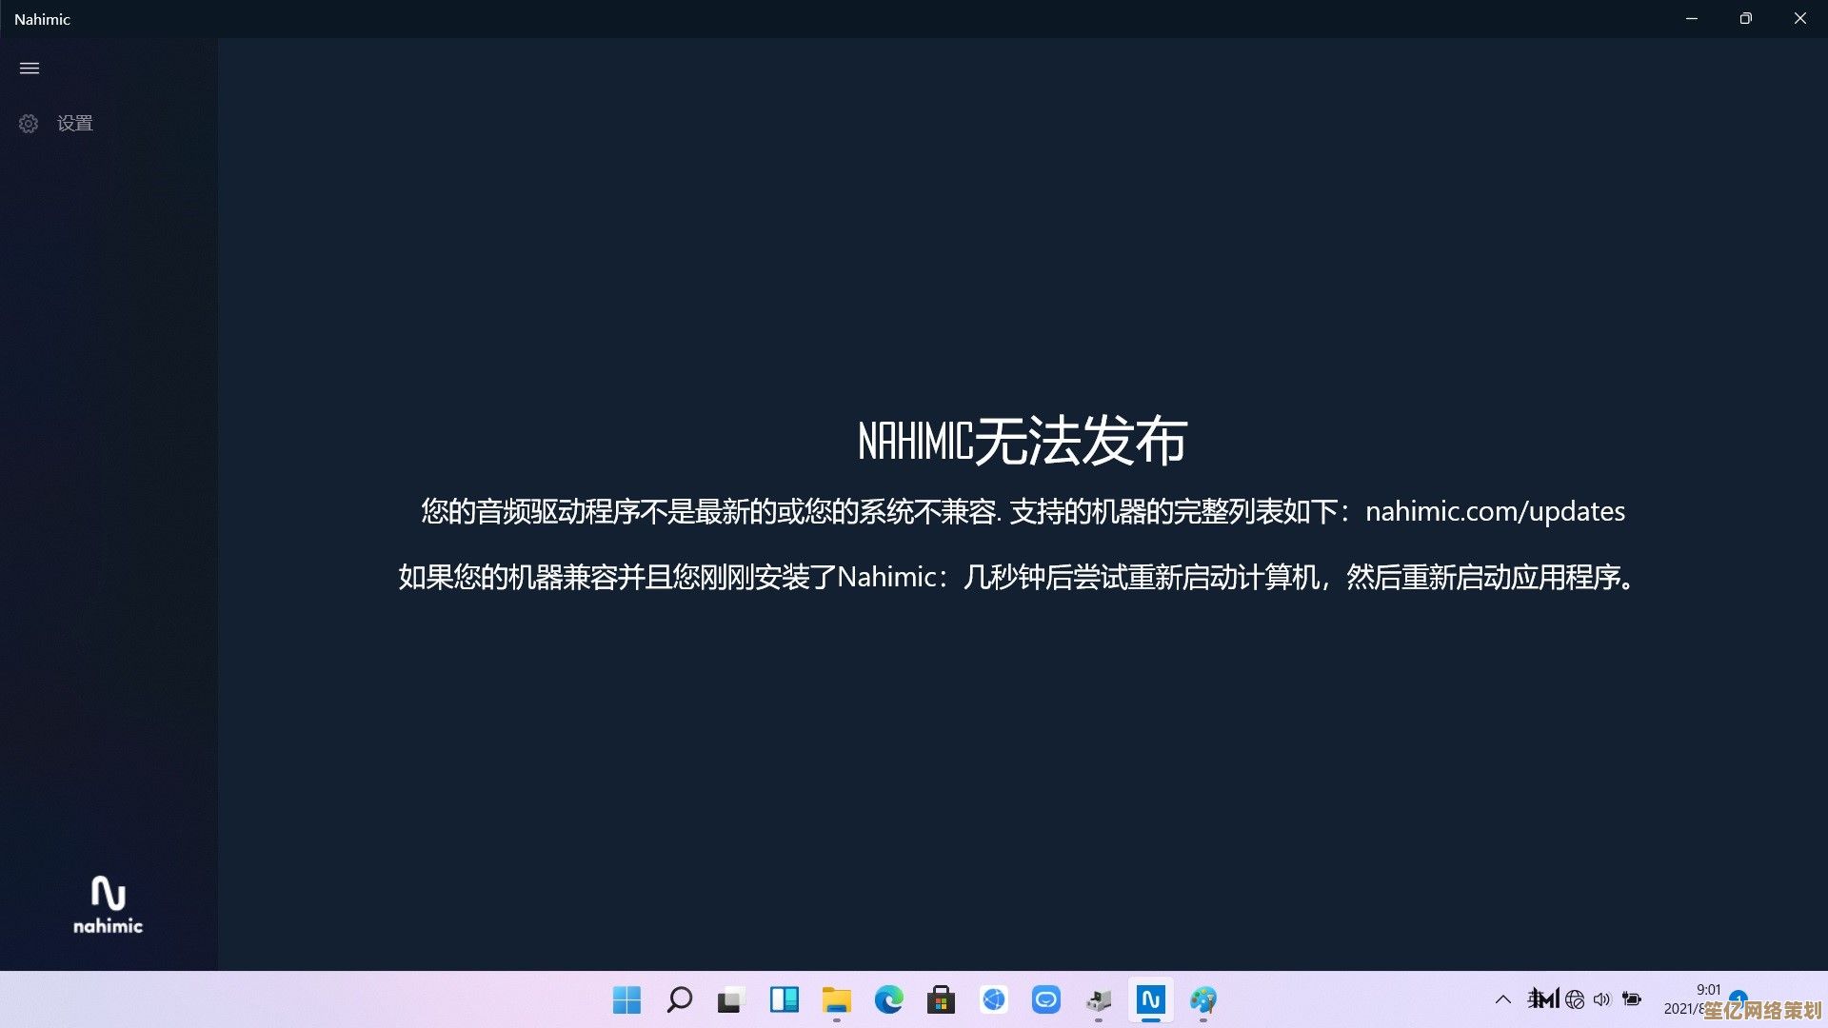Click the battery tray icon
The image size is (1828, 1028).
click(x=1632, y=999)
